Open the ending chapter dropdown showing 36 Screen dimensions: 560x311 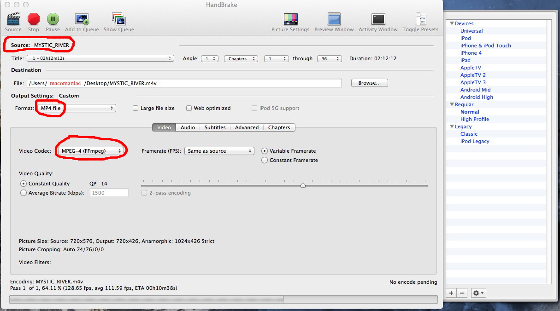point(330,58)
